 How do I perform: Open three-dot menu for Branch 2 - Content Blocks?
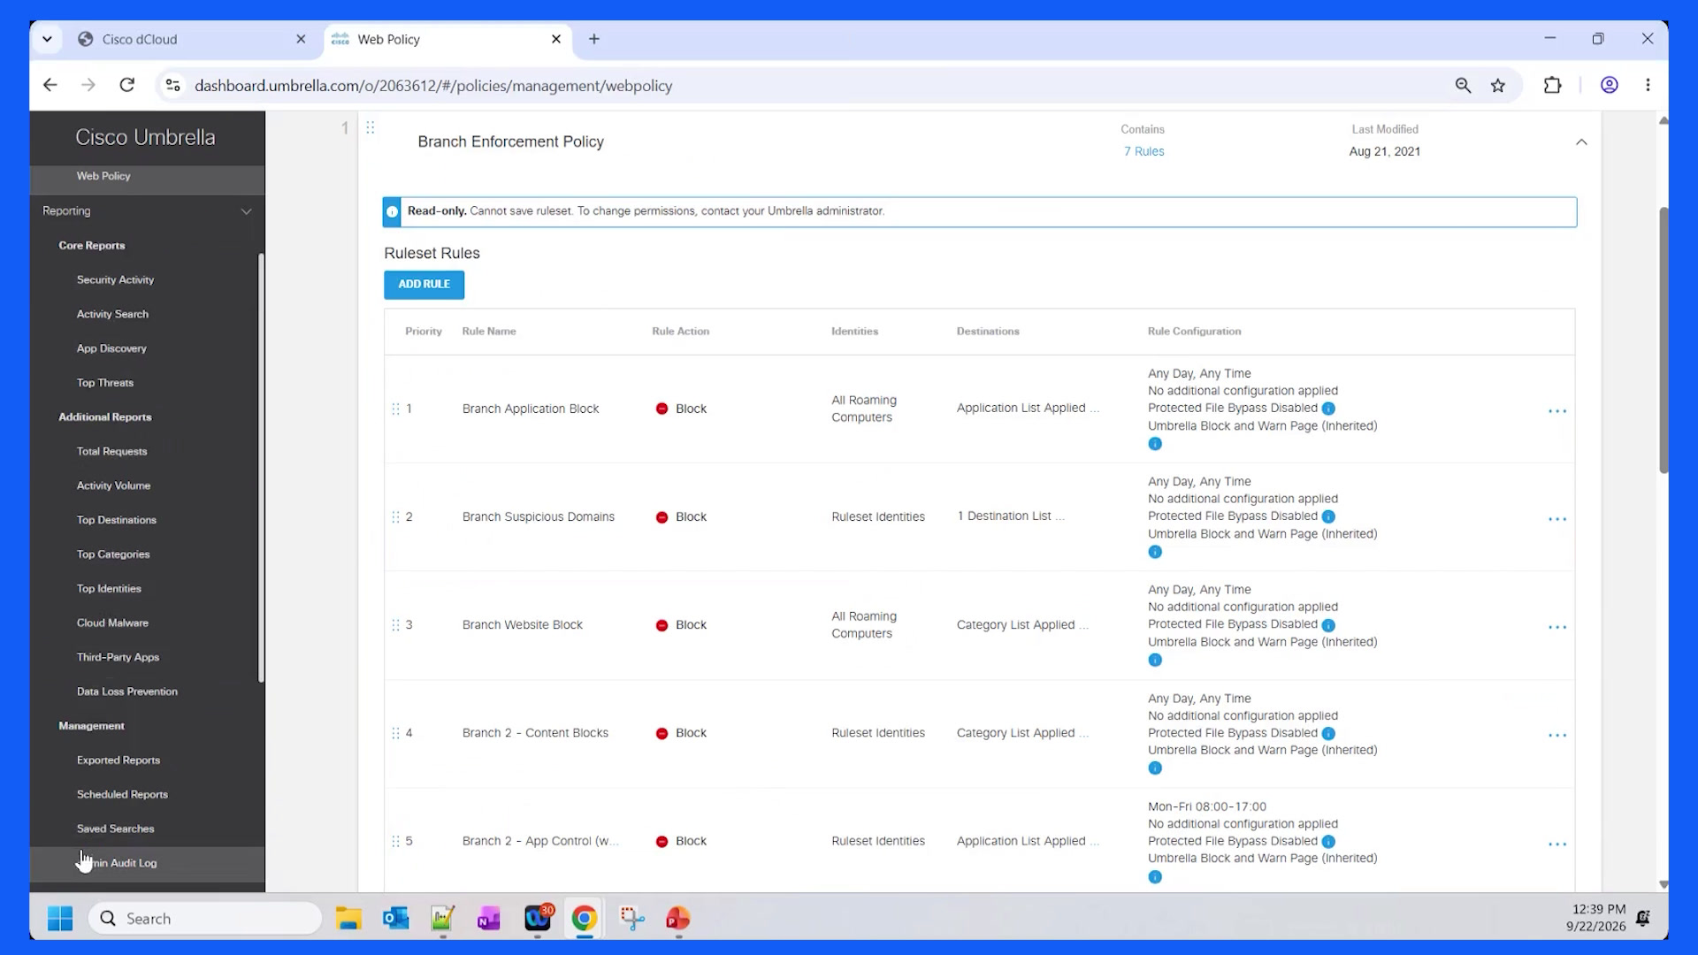point(1557,735)
